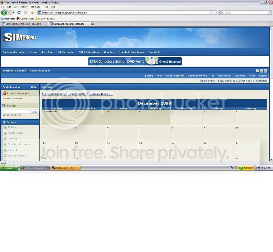Reload the page with the Refresh icon

(19, 13)
